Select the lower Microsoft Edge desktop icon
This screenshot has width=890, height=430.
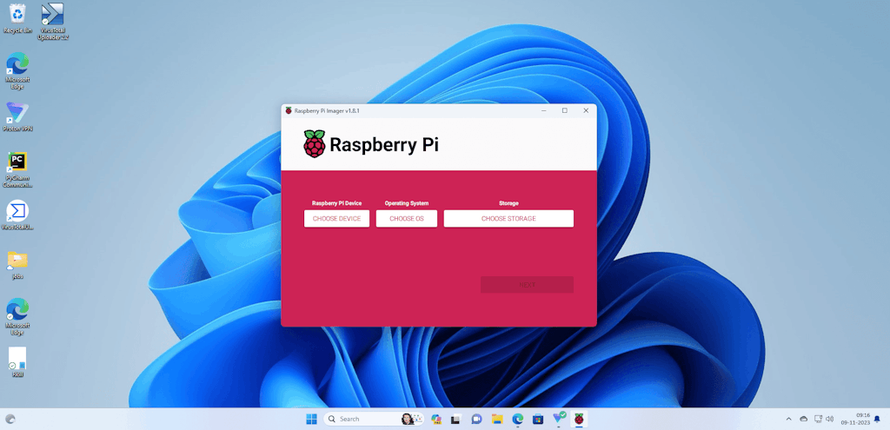pyautogui.click(x=17, y=314)
